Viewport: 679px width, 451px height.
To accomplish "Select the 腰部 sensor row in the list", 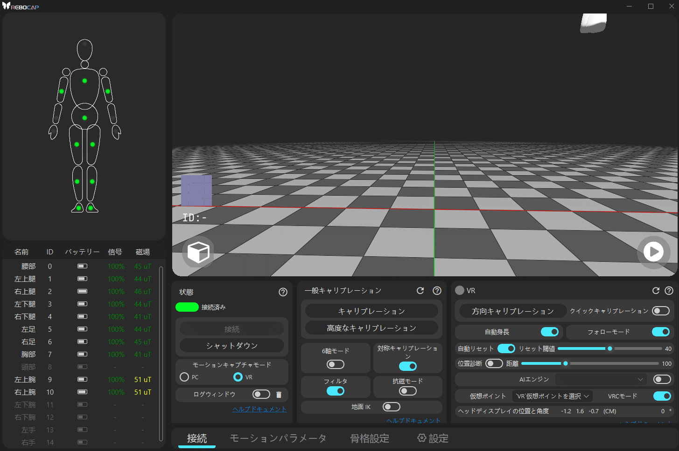I will pyautogui.click(x=79, y=266).
